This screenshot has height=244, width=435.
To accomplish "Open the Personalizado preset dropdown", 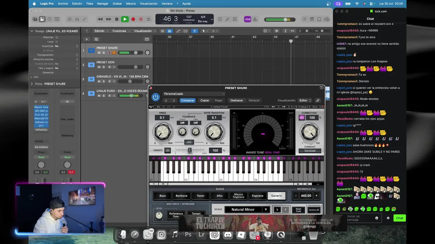I will coord(194,94).
